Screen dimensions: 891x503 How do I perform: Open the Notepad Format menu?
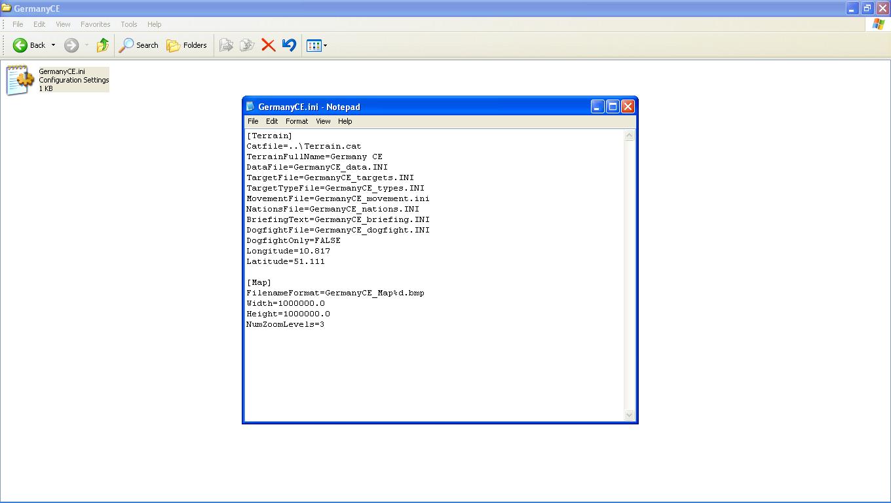coord(297,121)
